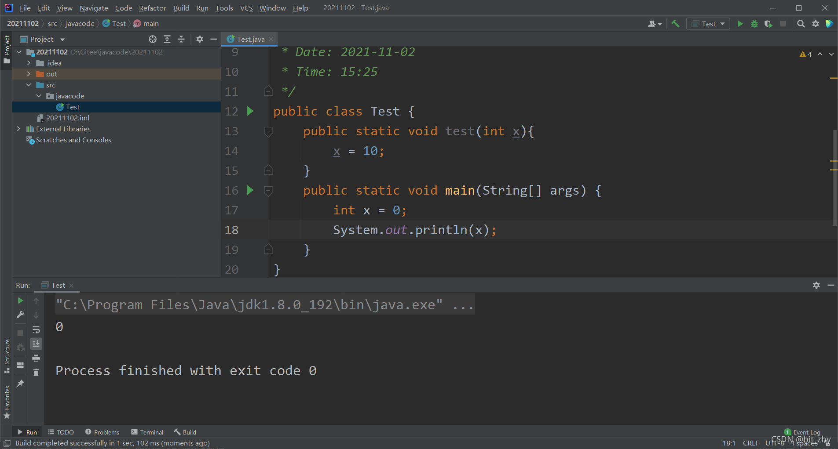The height and width of the screenshot is (449, 838).
Task: Toggle fold at test method line 13
Action: click(268, 131)
